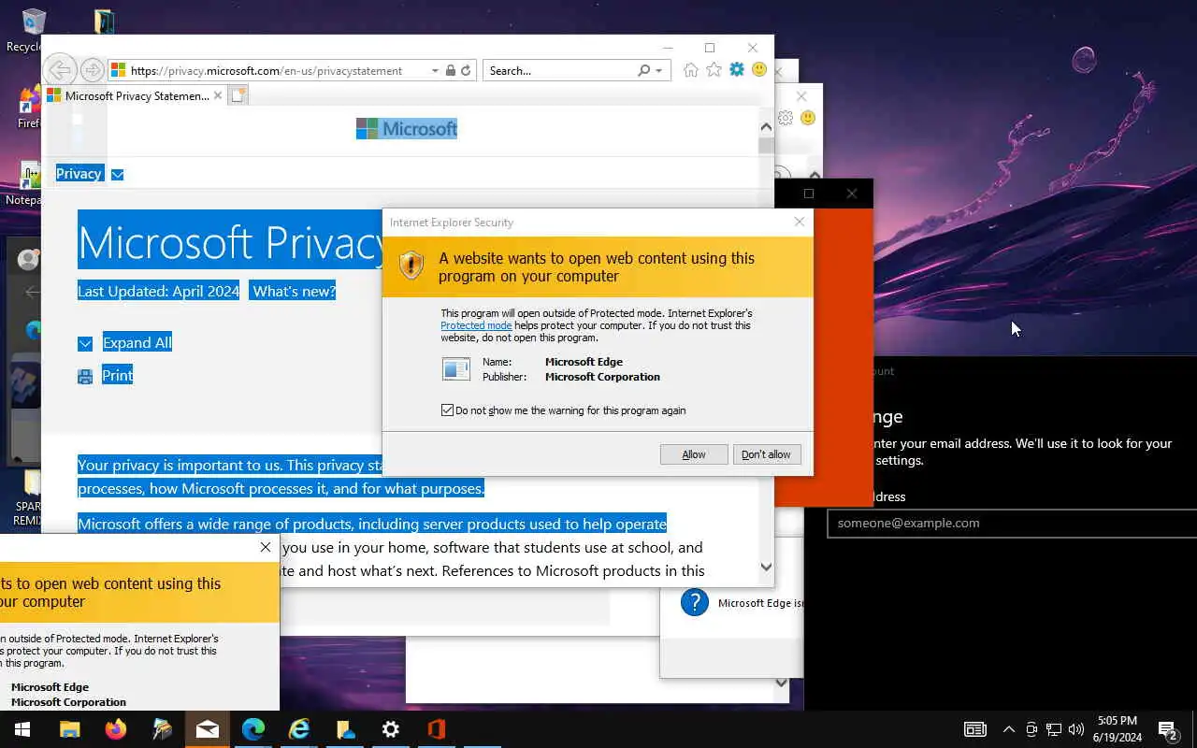Image resolution: width=1197 pixels, height=748 pixels.
Task: Open the Protected mode link
Action: click(476, 325)
